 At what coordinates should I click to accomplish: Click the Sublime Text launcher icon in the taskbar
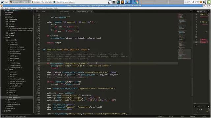[x=122, y=2]
